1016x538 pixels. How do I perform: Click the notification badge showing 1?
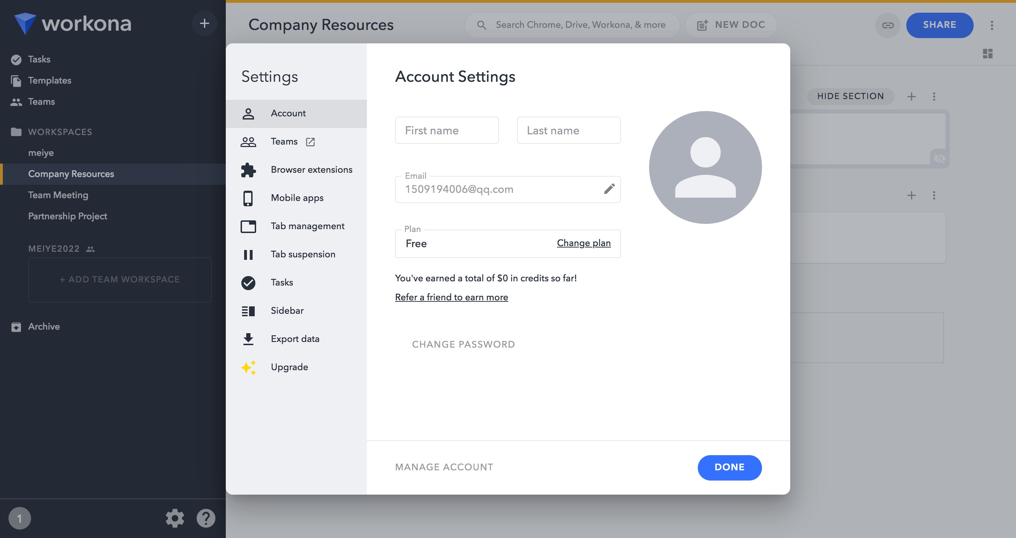[x=19, y=518]
